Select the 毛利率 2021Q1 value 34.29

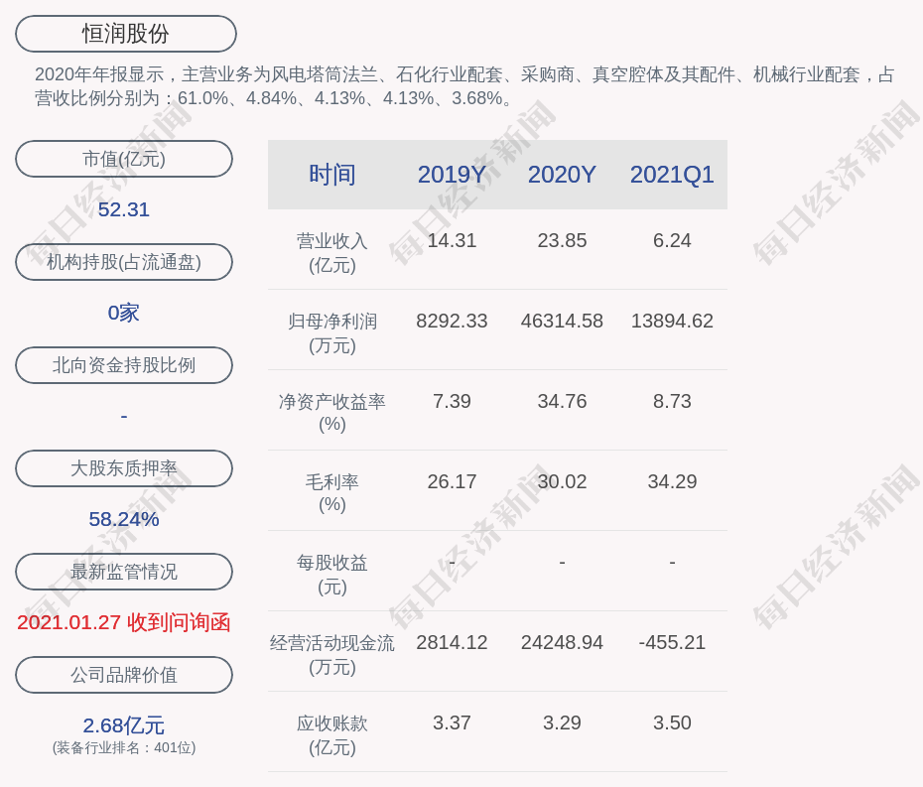pos(672,482)
